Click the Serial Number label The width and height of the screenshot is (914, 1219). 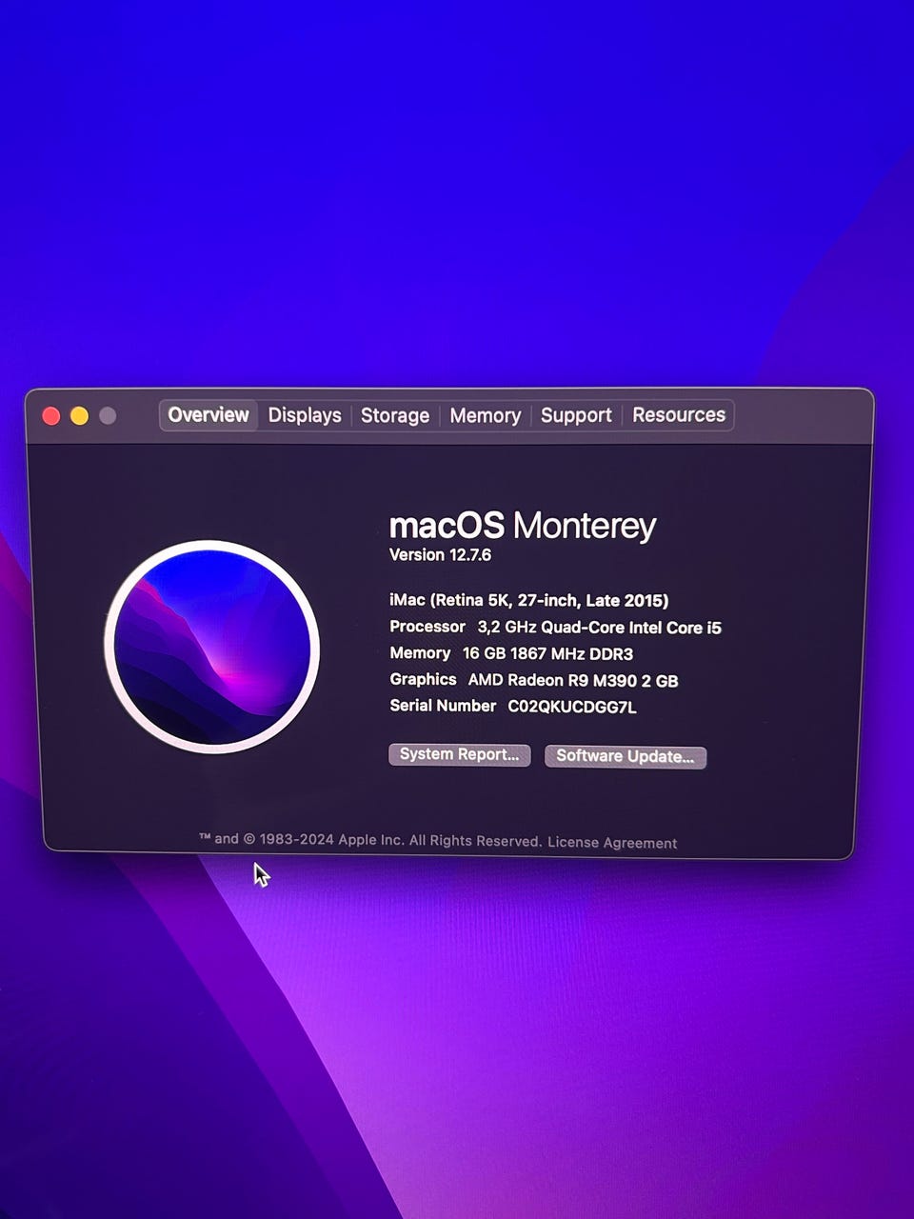[443, 706]
